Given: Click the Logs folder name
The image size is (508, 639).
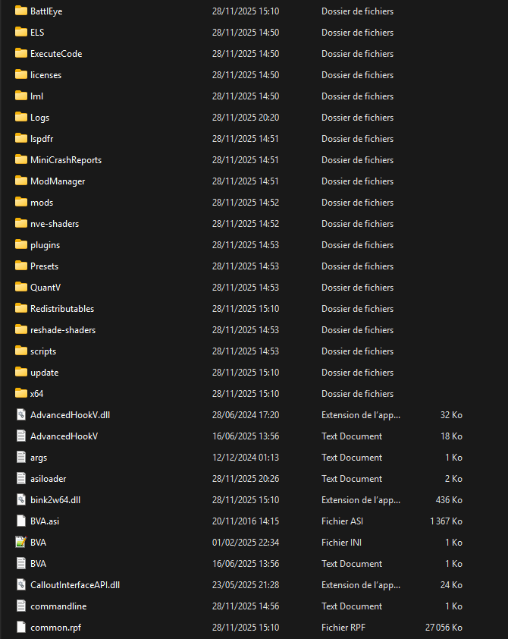Looking at the screenshot, I should tap(40, 118).
